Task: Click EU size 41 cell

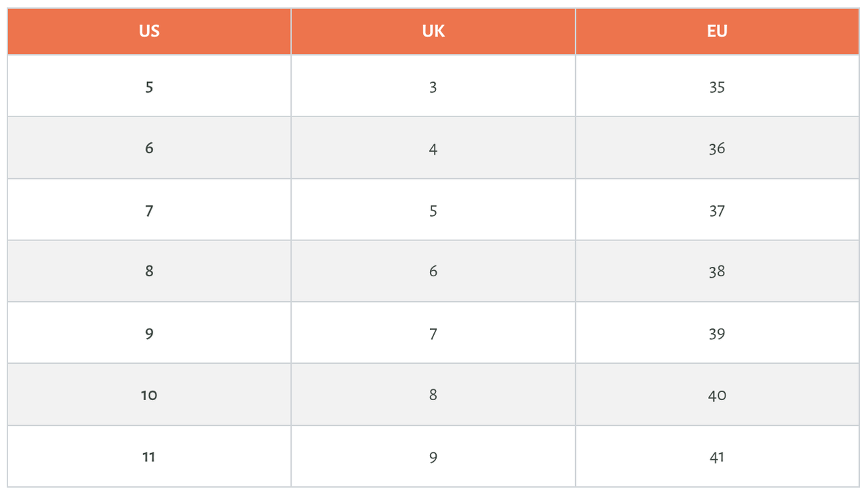Action: 717,456
